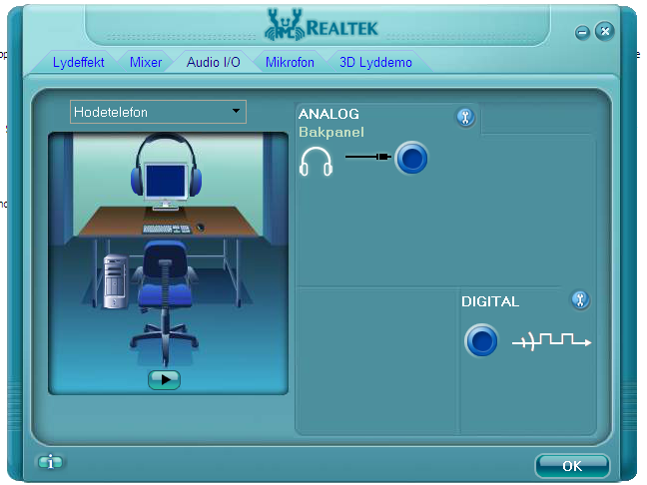The height and width of the screenshot is (485, 647).
Task: Click the DIGITAL settings wrench icon
Action: tap(580, 299)
